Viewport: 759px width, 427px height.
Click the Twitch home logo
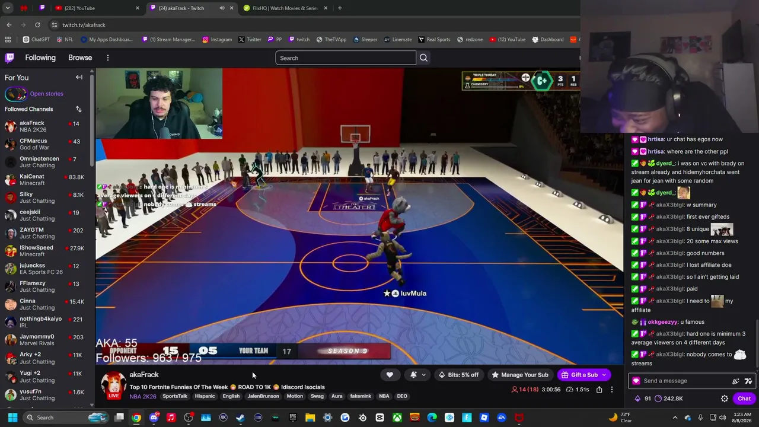9,58
